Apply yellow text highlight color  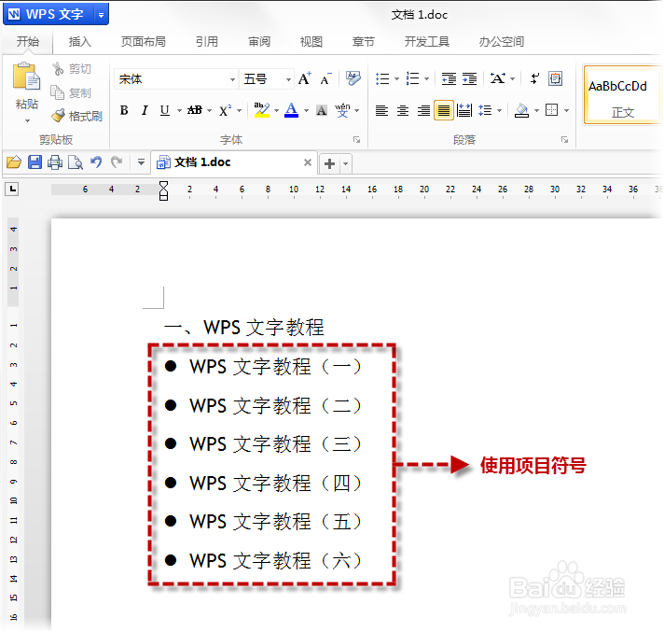point(262,110)
